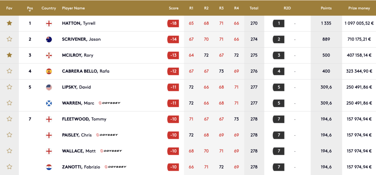Sort by the Score column header
This screenshot has height=175, width=376.
point(174,8)
